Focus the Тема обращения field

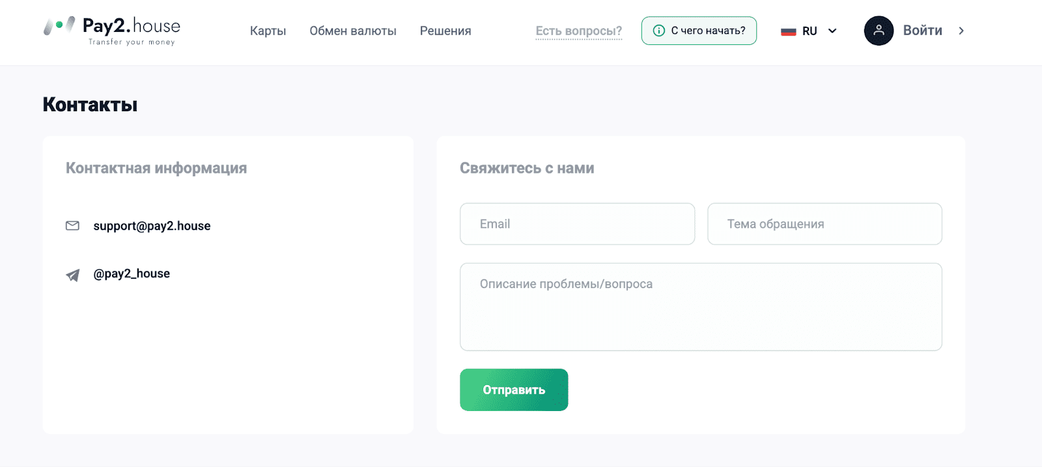click(x=824, y=224)
